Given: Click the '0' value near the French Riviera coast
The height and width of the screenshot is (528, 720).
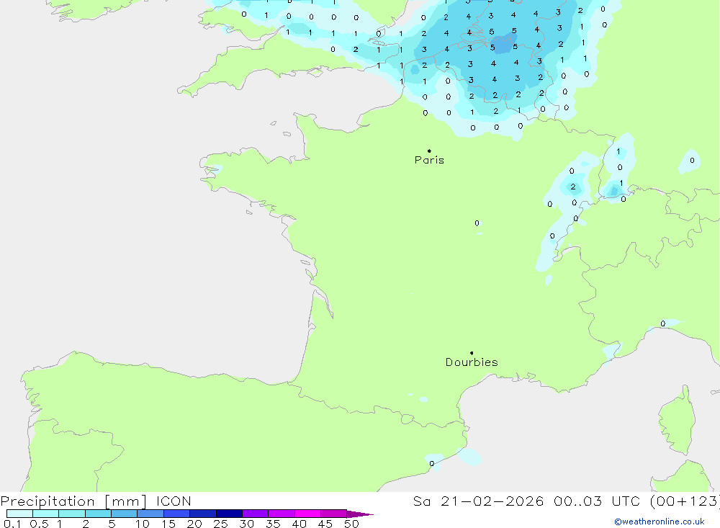Looking at the screenshot, I should (x=662, y=323).
